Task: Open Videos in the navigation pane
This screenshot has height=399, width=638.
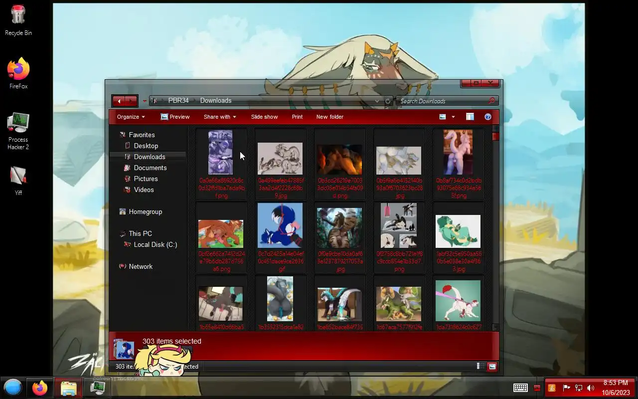Action: (144, 190)
